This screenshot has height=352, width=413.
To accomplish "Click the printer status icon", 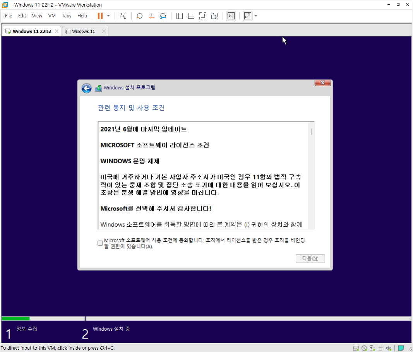I will pyautogui.click(x=380, y=348).
